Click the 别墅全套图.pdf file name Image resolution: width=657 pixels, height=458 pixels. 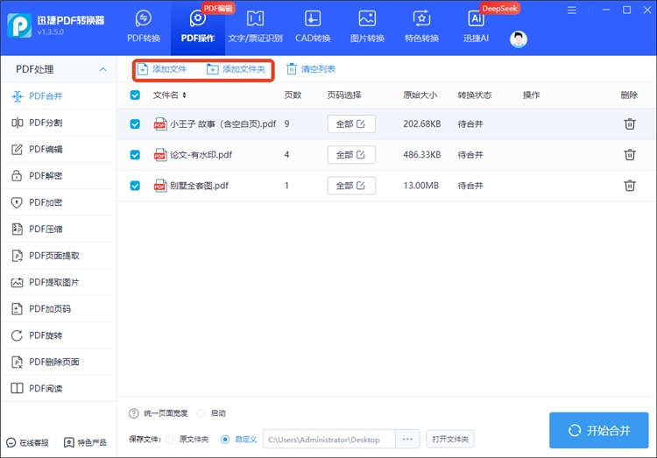pyautogui.click(x=199, y=186)
